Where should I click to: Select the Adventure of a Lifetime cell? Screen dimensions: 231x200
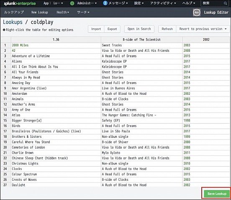[56, 56]
